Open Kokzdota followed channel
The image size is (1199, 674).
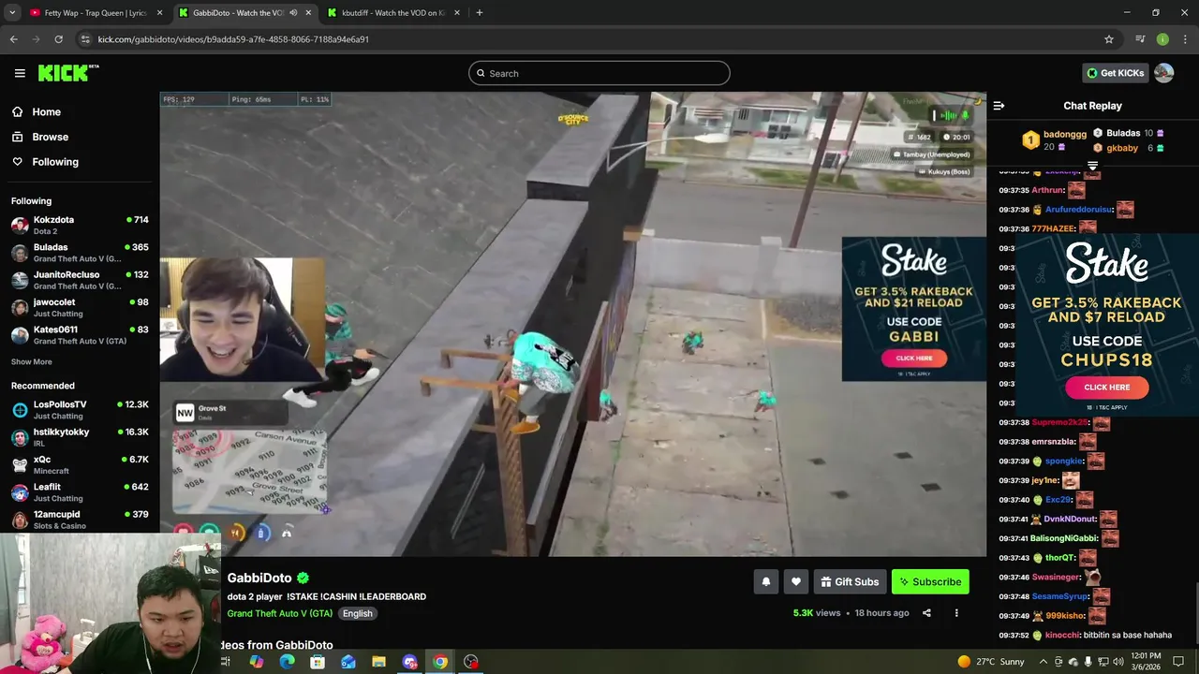[80, 225]
